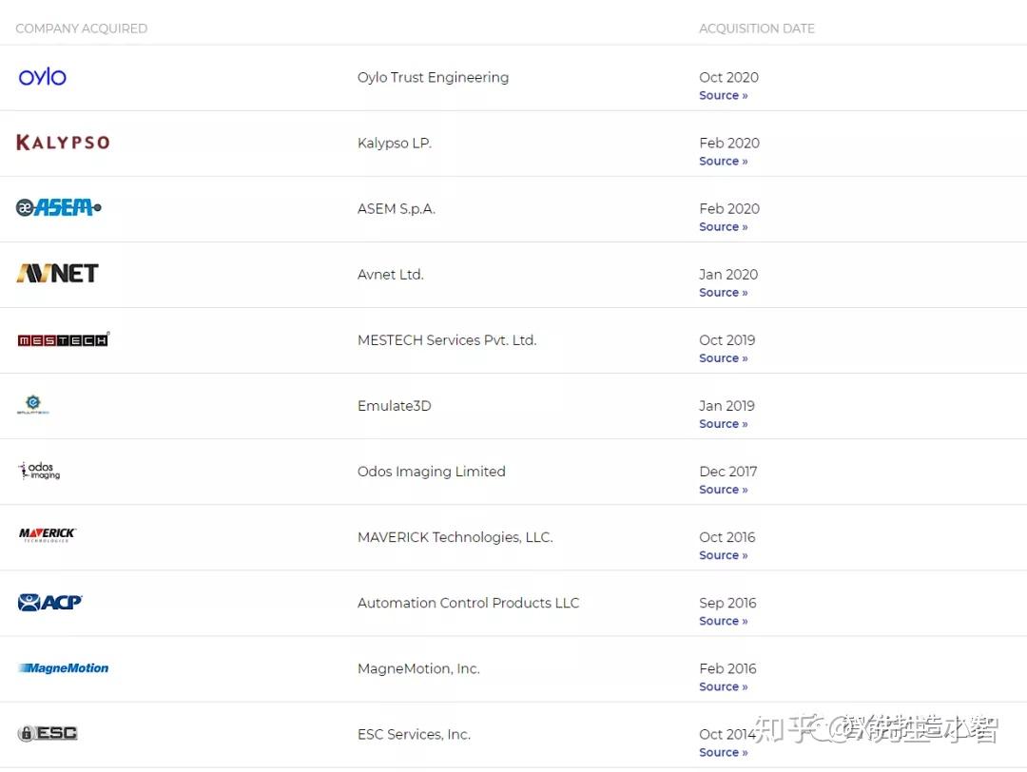Open Source link under Kalypso Feb 2020

pos(723,162)
